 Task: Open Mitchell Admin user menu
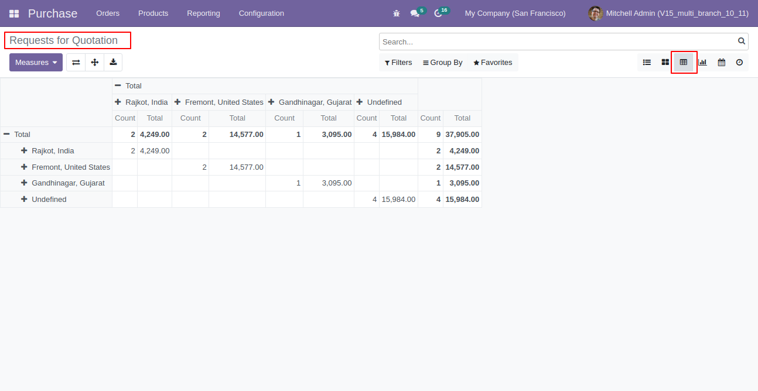[668, 13]
